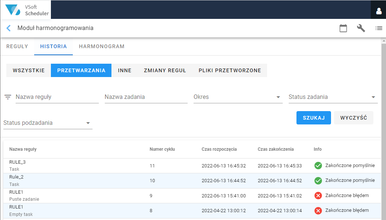This screenshot has height=220, width=386.
Task: Focus the Nazwa reguły input field
Action: (57, 97)
